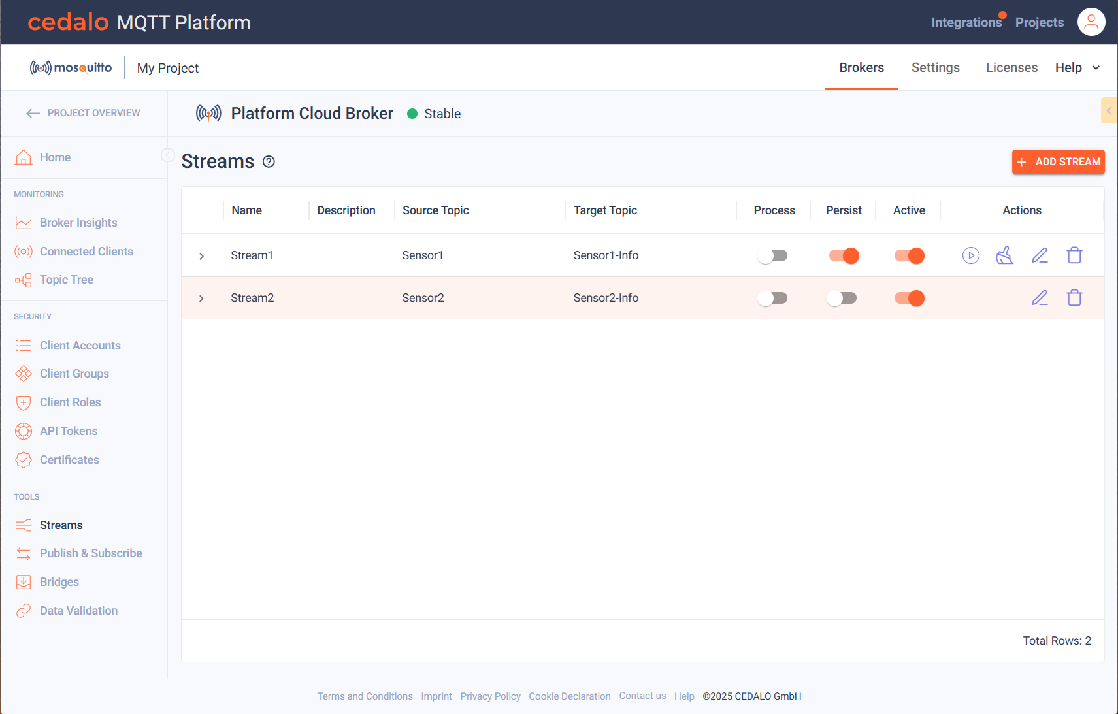
Task: Delete Stream2 with the trash icon
Action: point(1074,297)
